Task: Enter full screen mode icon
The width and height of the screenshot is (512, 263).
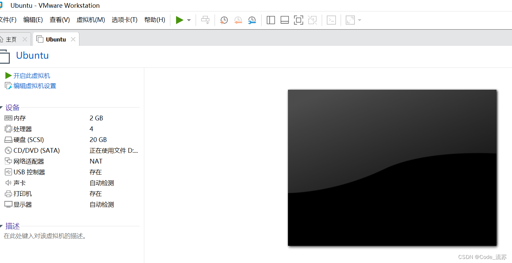Action: (x=298, y=20)
